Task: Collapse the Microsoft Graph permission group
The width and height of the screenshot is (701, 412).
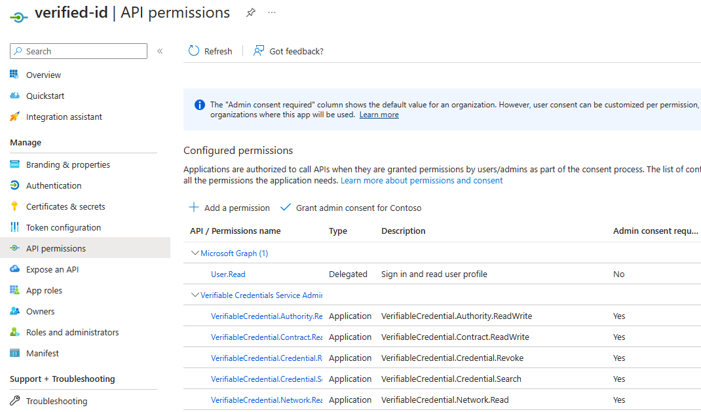Action: tap(195, 253)
